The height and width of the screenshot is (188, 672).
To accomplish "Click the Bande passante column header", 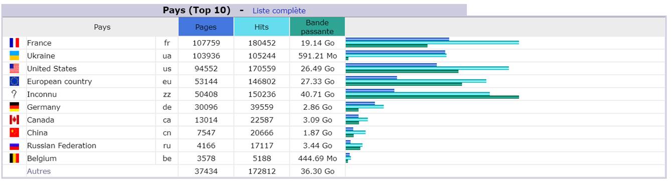I will click(x=317, y=27).
